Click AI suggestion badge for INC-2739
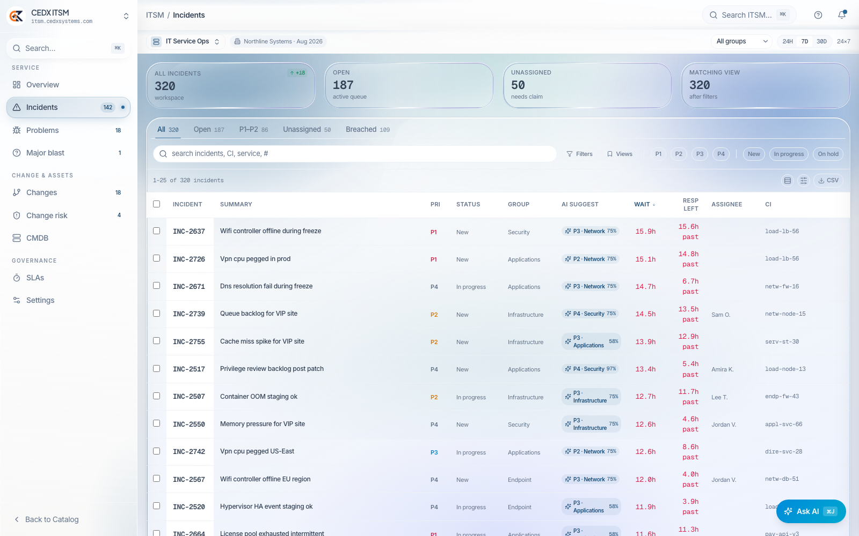This screenshot has width=859, height=536. (x=591, y=314)
